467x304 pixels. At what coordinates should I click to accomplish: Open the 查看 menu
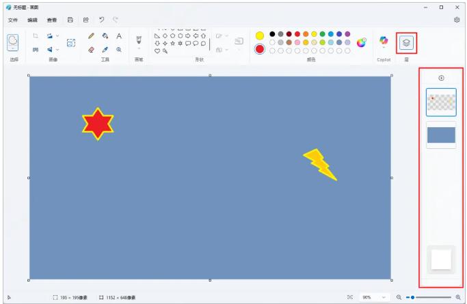(x=52, y=20)
